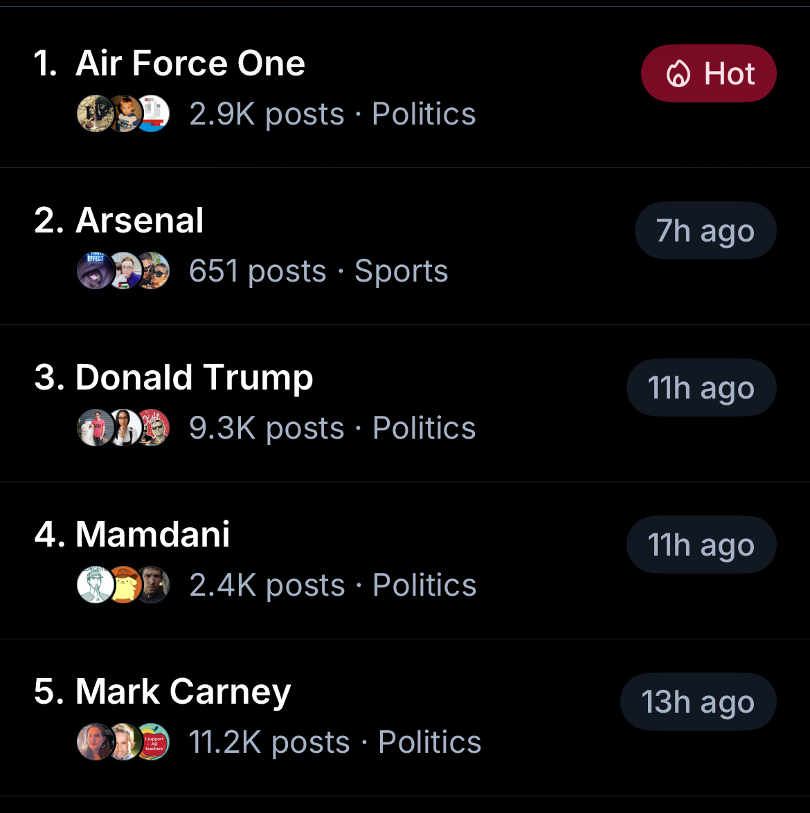
Task: Tap the 11h ago badge beside Donald Trump
Action: (x=701, y=387)
